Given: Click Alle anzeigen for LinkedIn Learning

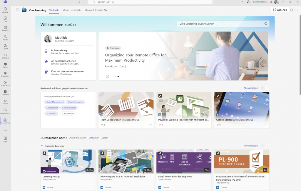Looking at the screenshot, I should [x=251, y=146].
